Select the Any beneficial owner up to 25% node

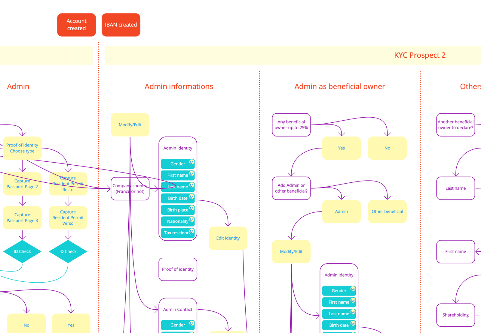[291, 125]
